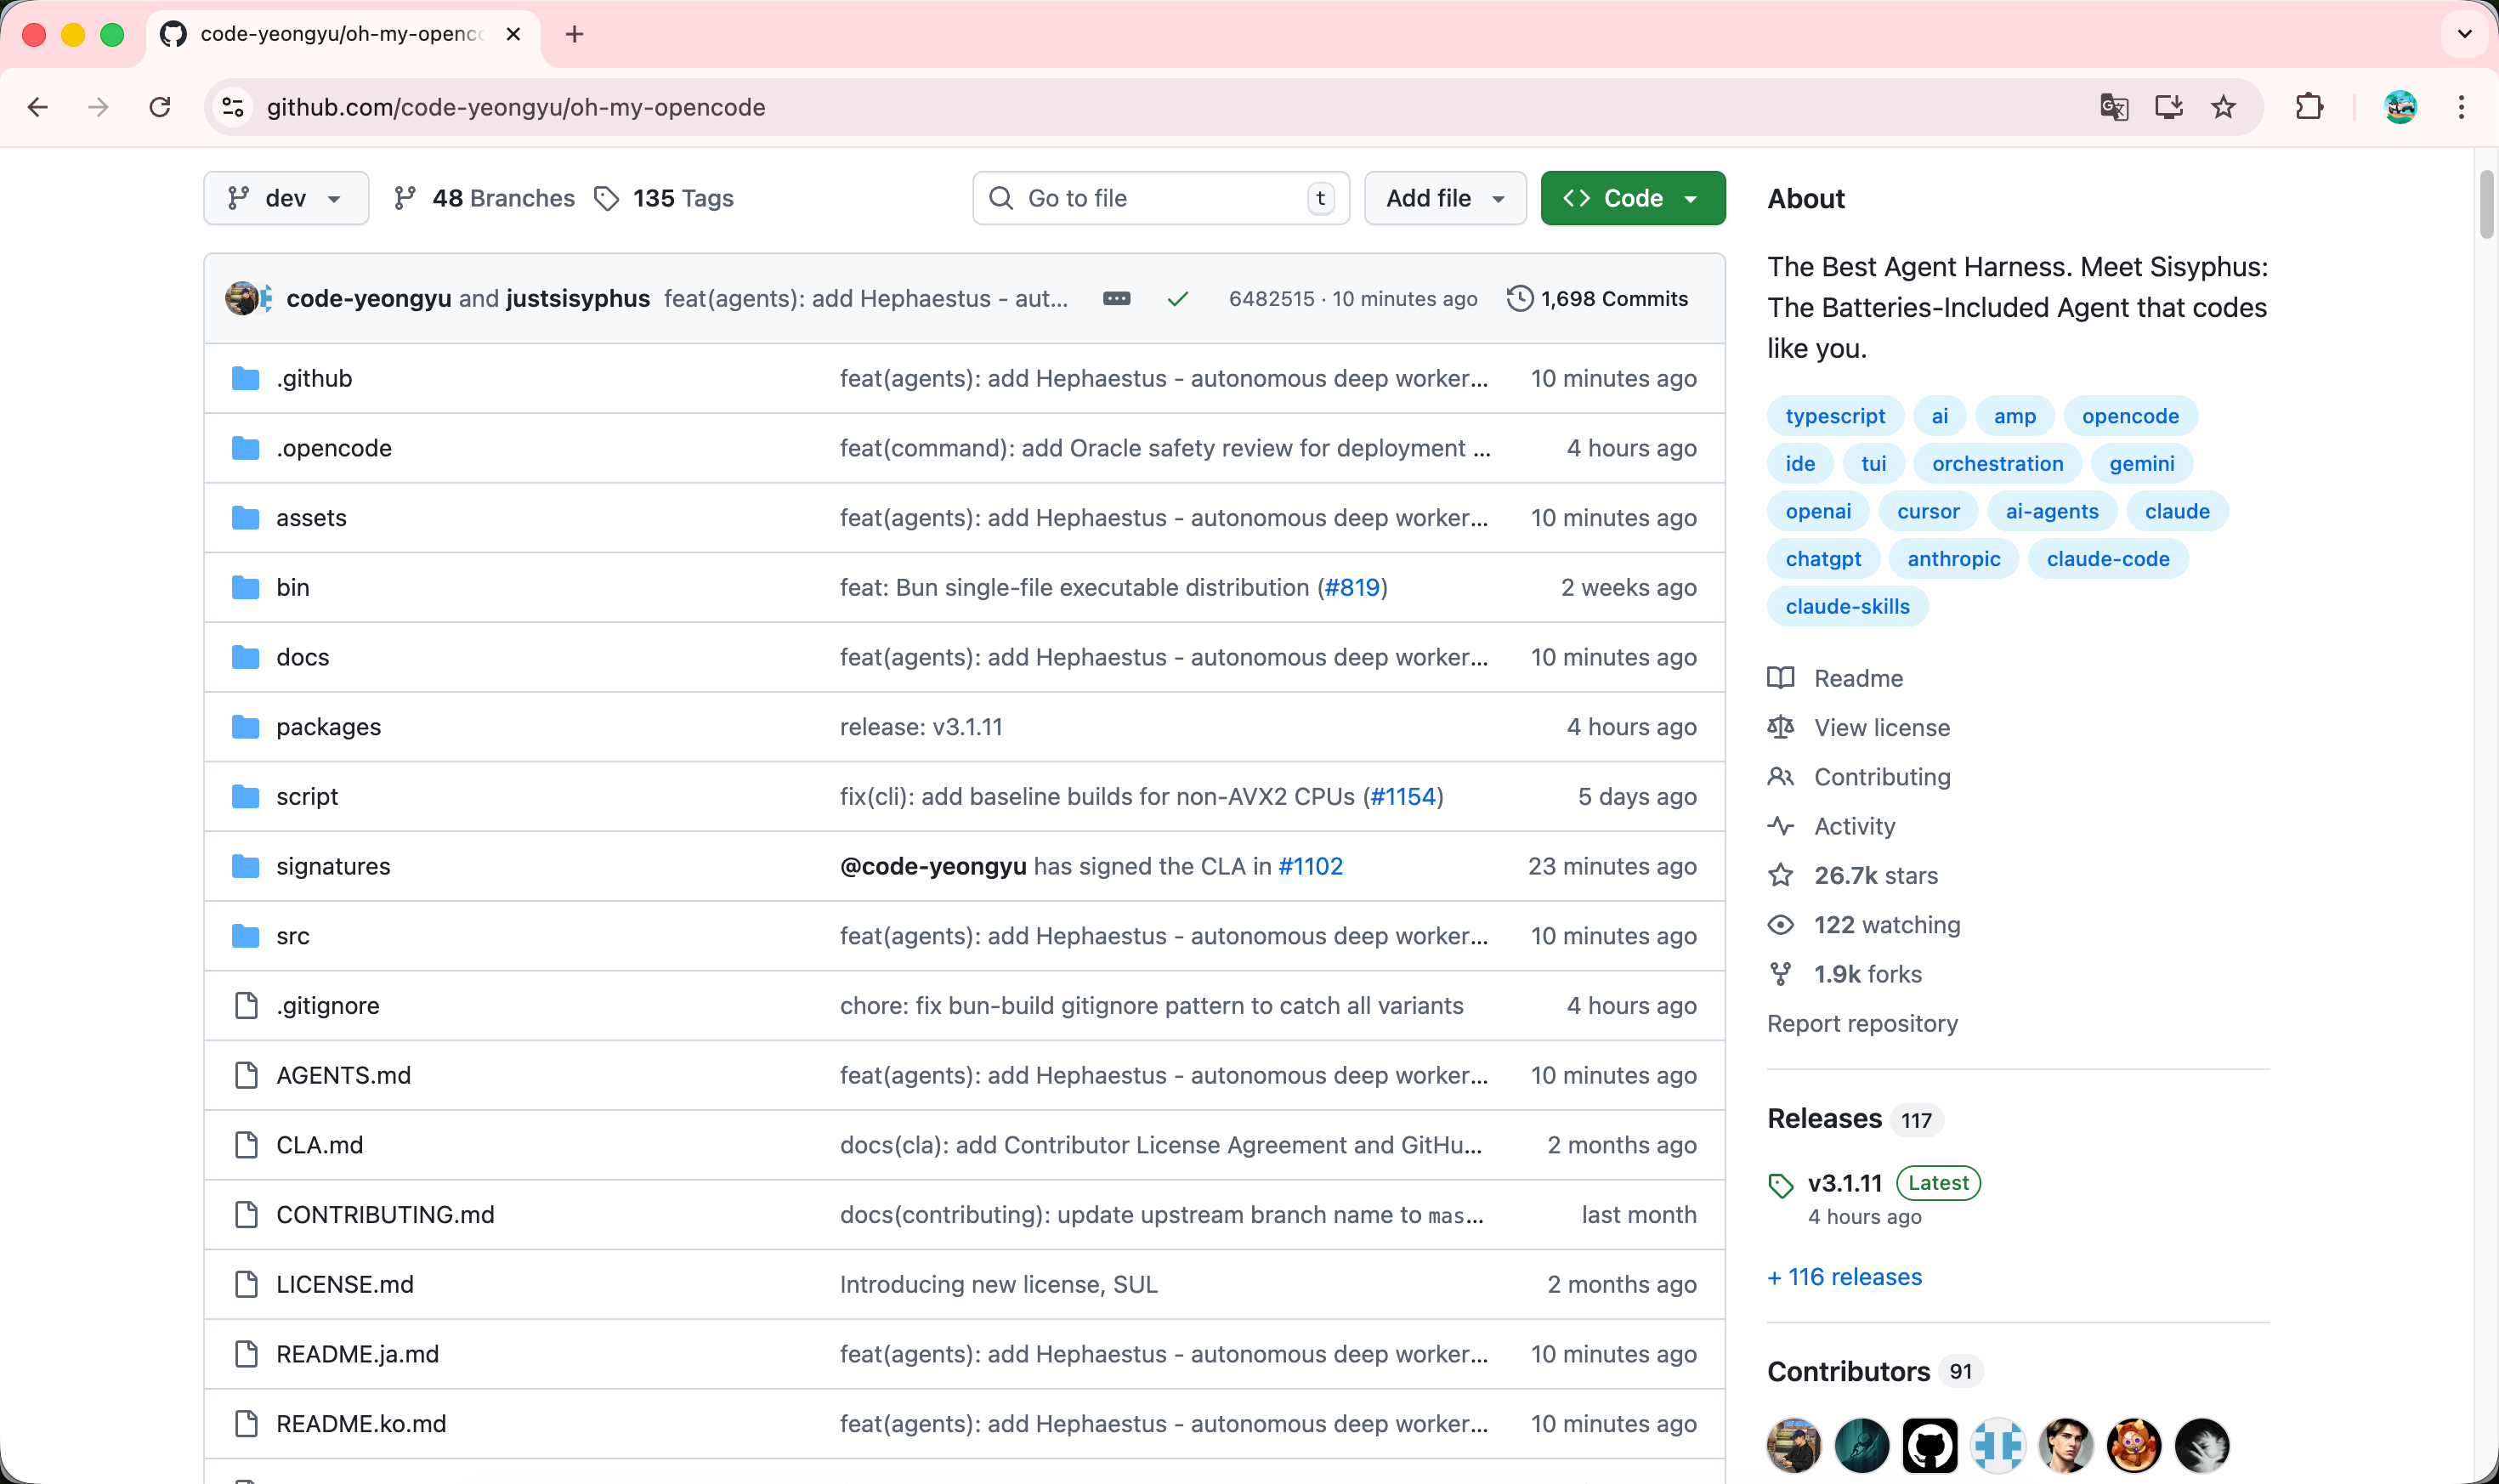Open the site information icon beside the URL
The image size is (2499, 1484).
point(233,107)
